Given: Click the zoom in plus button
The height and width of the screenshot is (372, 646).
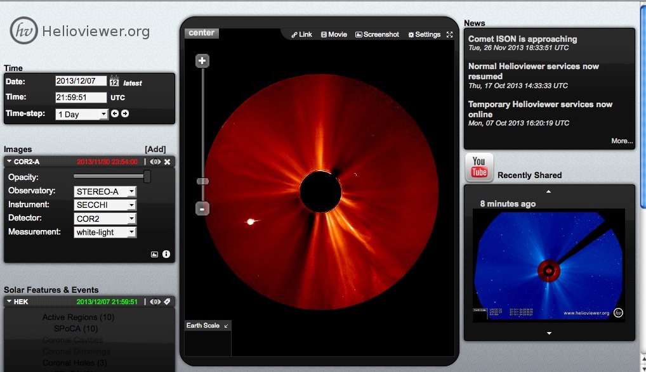Looking at the screenshot, I should pyautogui.click(x=202, y=61).
